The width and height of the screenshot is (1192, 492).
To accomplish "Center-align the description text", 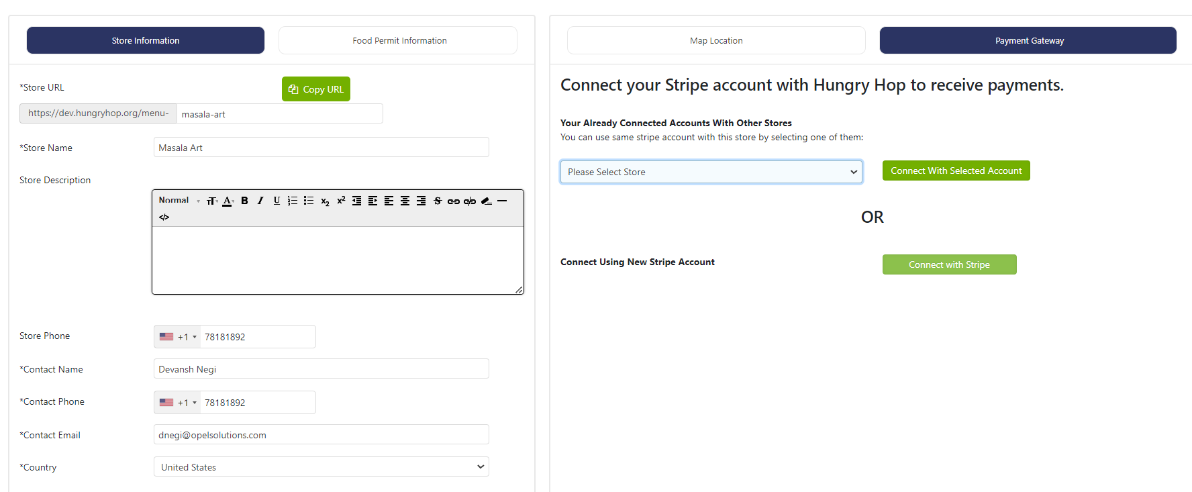I will [x=405, y=201].
